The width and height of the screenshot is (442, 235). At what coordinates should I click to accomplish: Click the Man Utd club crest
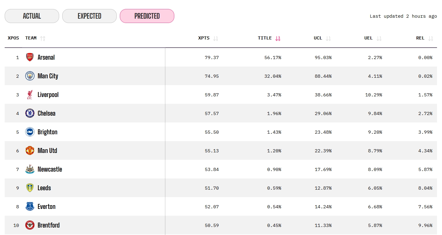tap(30, 150)
